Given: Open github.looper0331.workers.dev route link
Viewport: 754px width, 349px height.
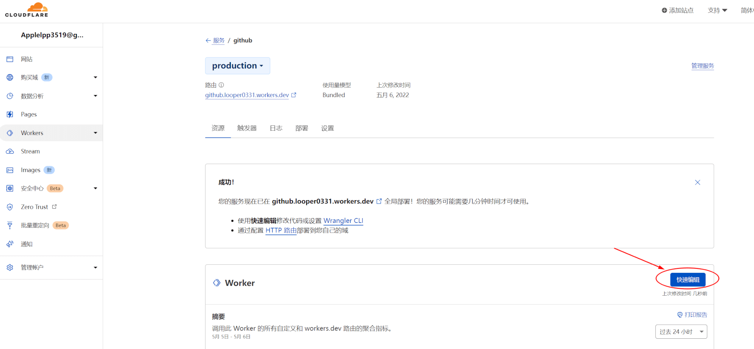Looking at the screenshot, I should pos(247,95).
